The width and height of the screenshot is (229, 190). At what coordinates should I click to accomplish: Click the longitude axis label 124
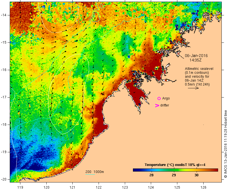point(151,187)
